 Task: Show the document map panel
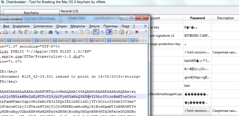122,32
